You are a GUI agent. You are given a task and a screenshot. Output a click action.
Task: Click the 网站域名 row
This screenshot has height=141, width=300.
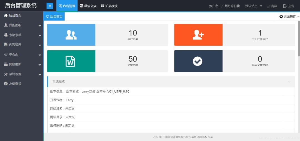(171, 109)
